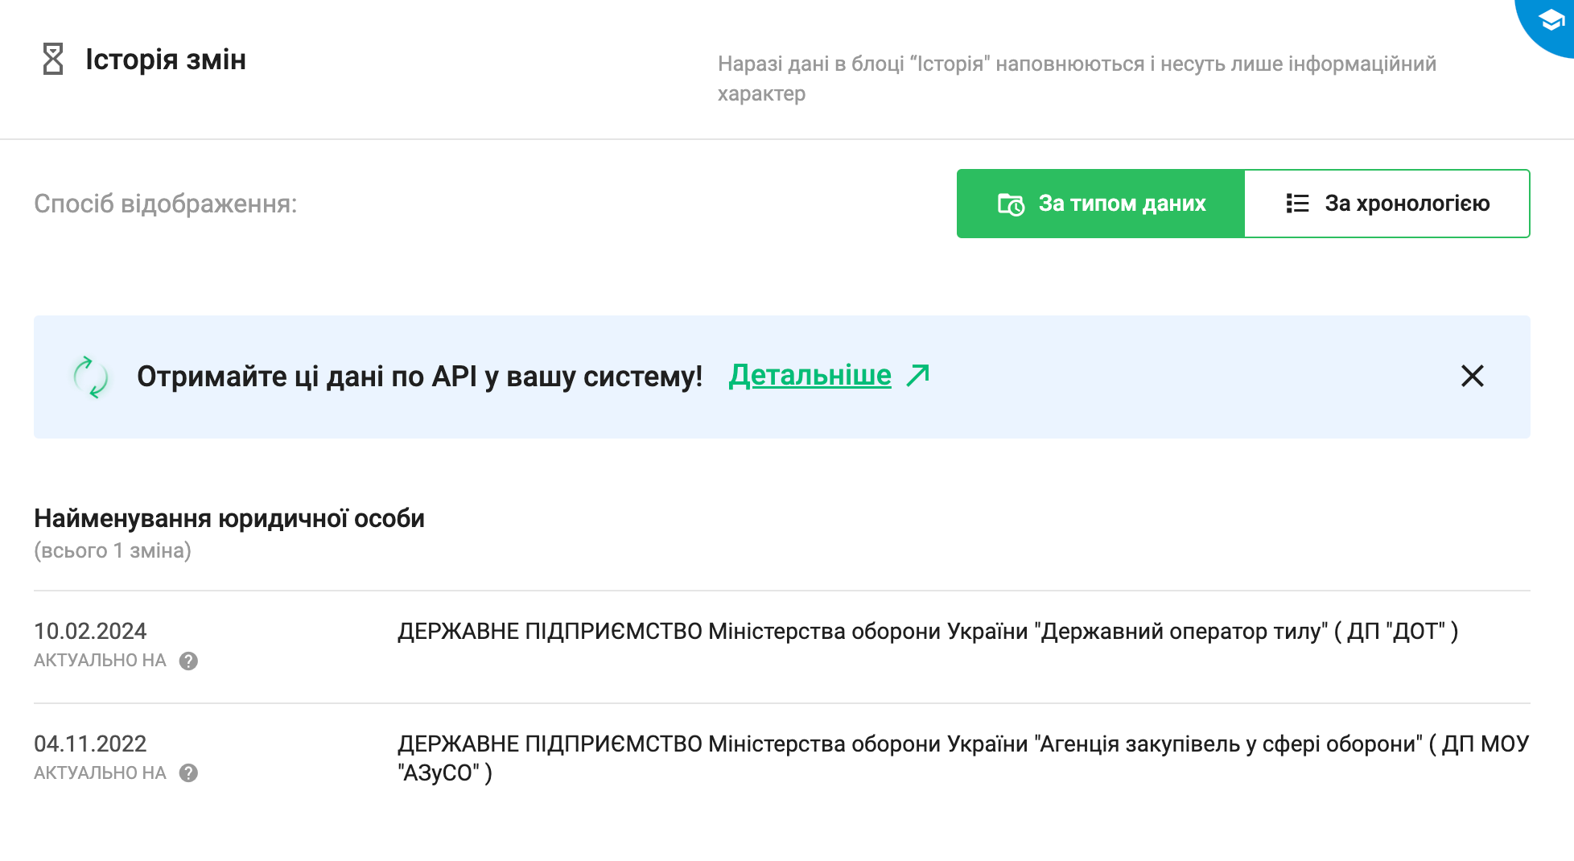Image resolution: width=1574 pixels, height=861 pixels.
Task: Click the help icon for 04.11.2022 entry
Action: click(x=188, y=772)
